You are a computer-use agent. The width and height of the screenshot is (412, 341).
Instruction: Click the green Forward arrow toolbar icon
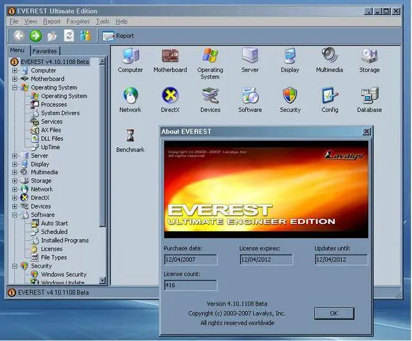point(35,36)
